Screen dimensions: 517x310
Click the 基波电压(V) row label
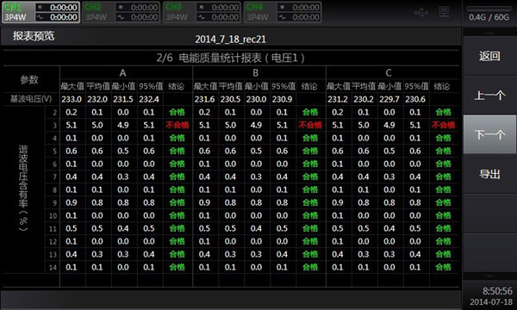31,99
